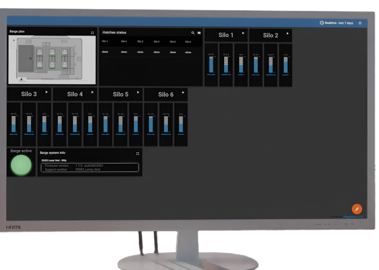Click the orange pencil edit button
Viewport: 379px width, 270px height.
click(357, 209)
